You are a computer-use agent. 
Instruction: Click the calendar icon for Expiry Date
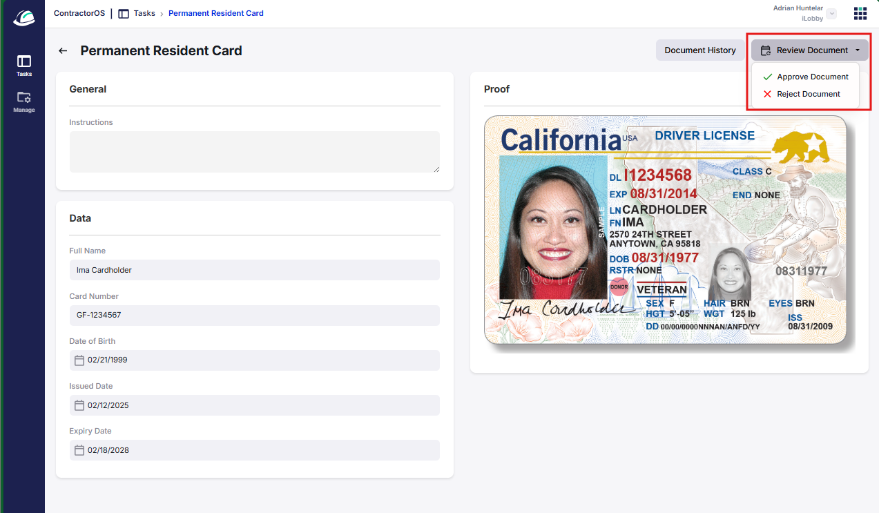click(x=79, y=450)
